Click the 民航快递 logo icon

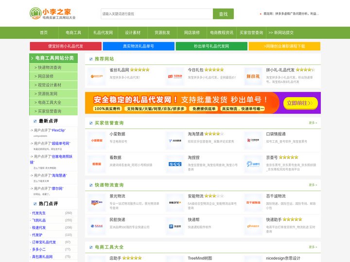[97, 226]
